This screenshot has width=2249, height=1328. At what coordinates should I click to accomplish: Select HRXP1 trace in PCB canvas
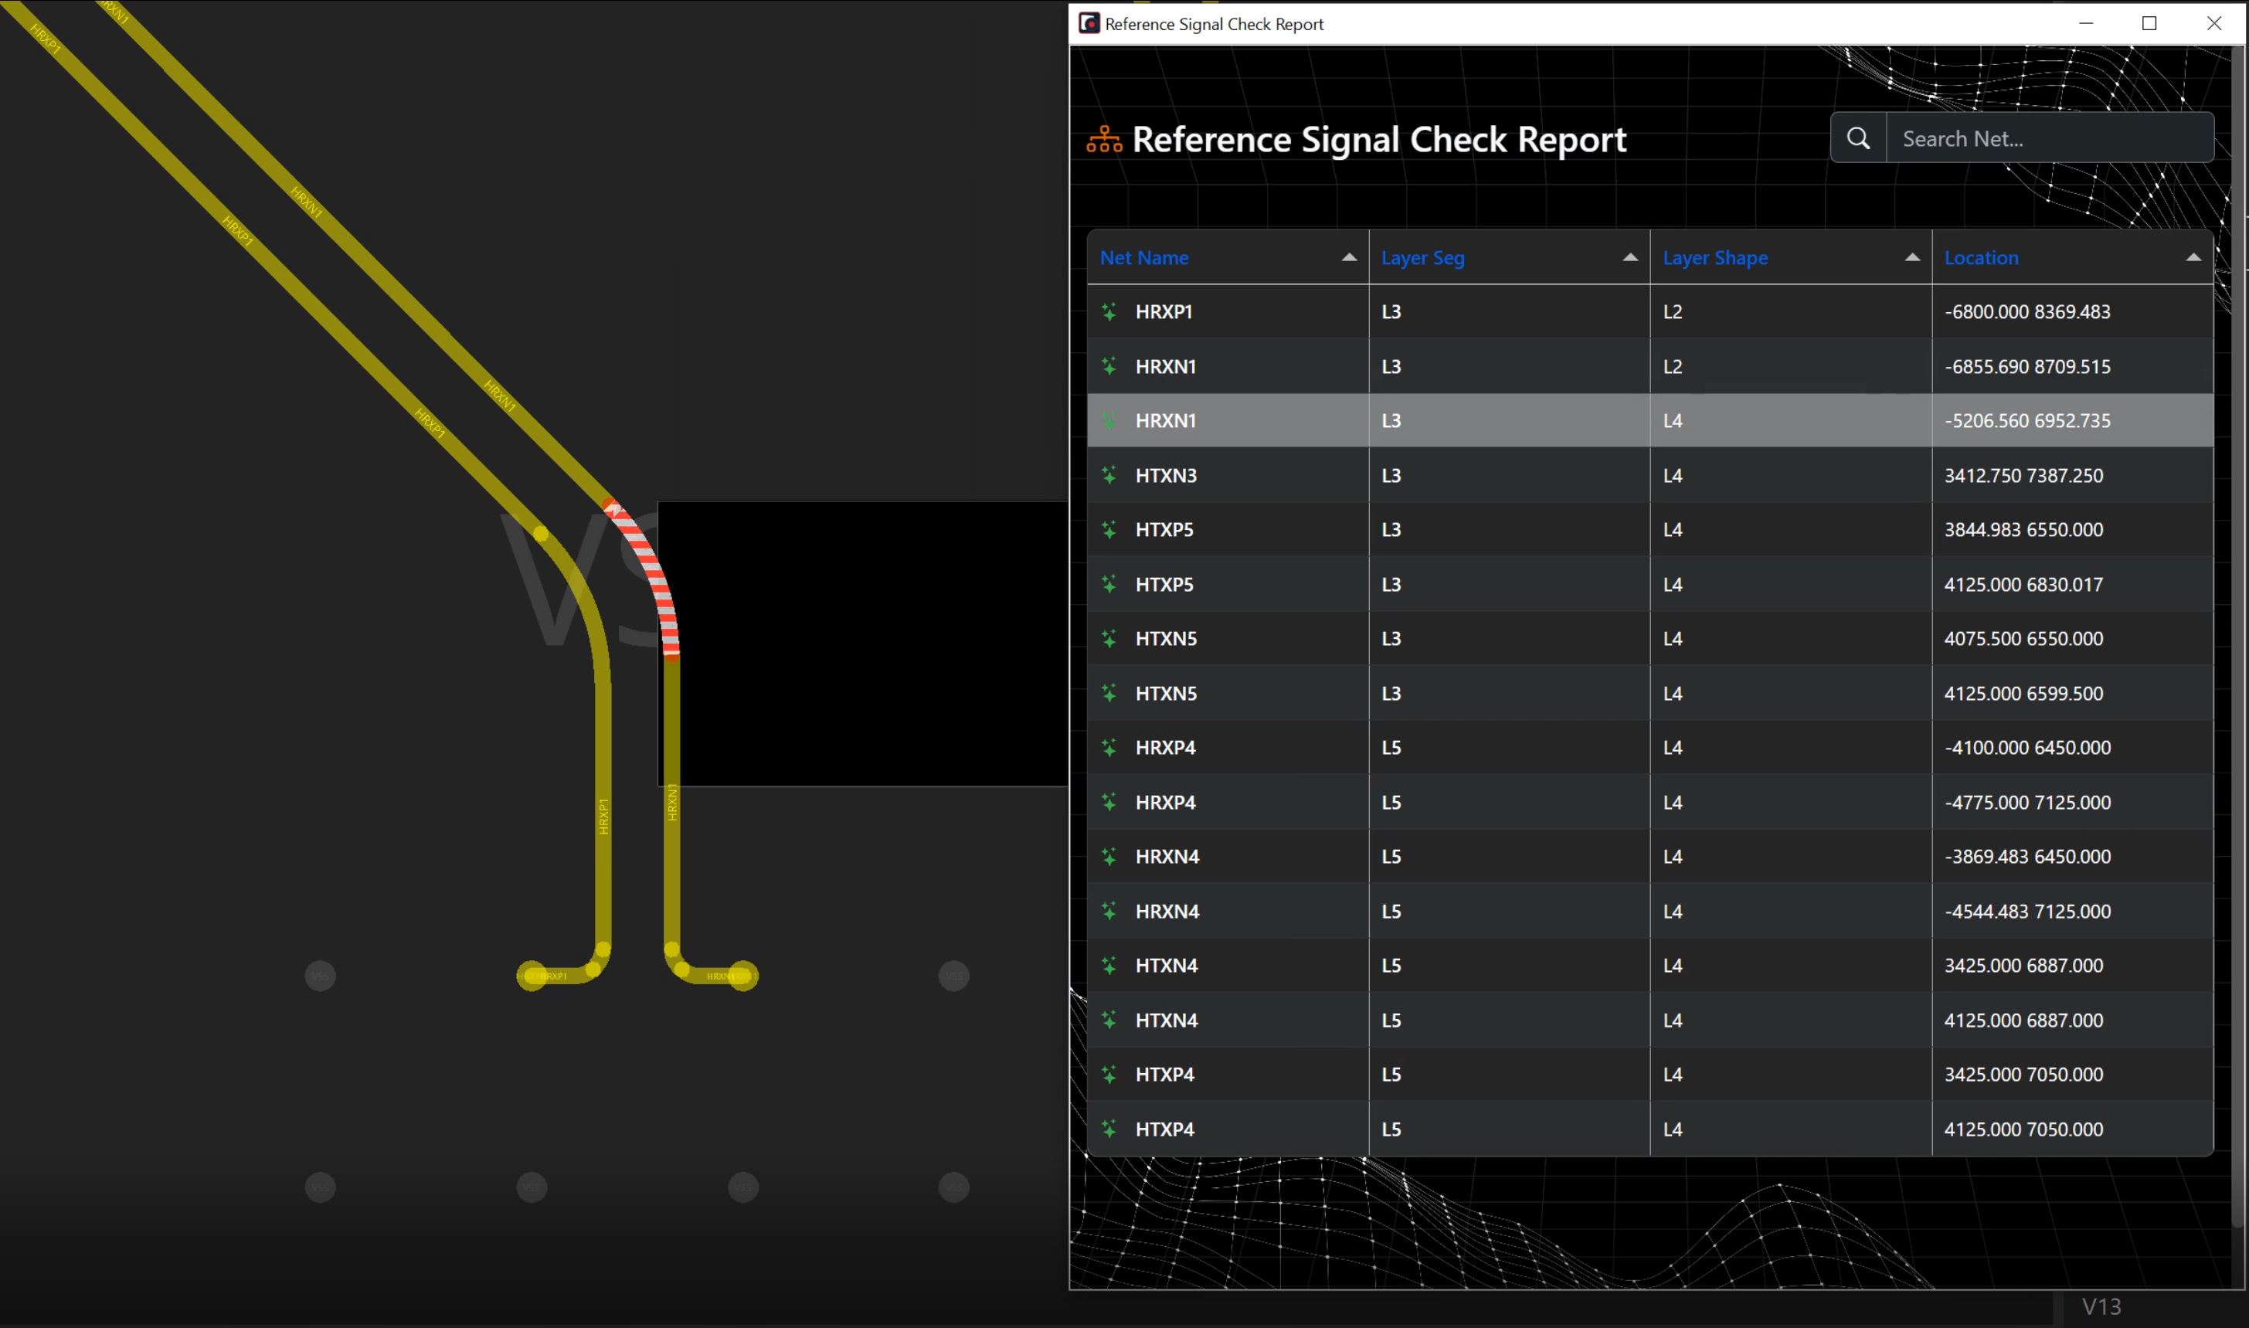coord(603,806)
